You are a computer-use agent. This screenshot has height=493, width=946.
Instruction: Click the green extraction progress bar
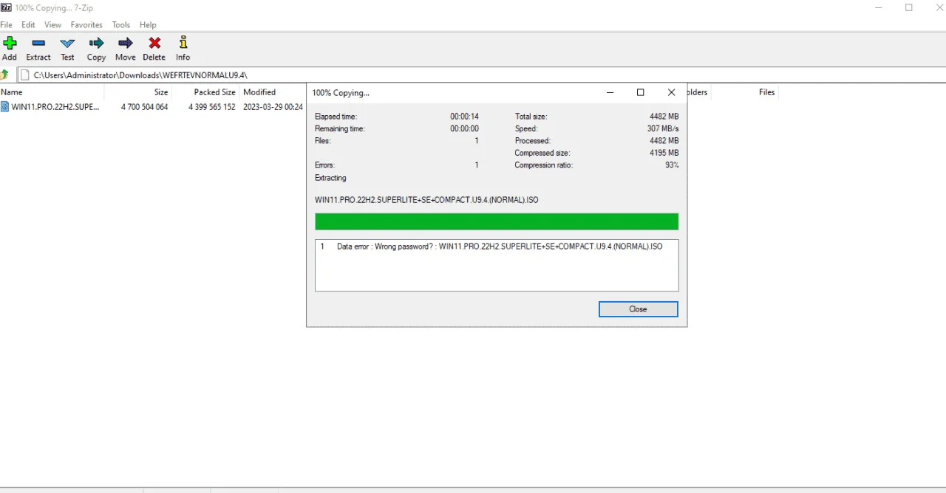[497, 221]
